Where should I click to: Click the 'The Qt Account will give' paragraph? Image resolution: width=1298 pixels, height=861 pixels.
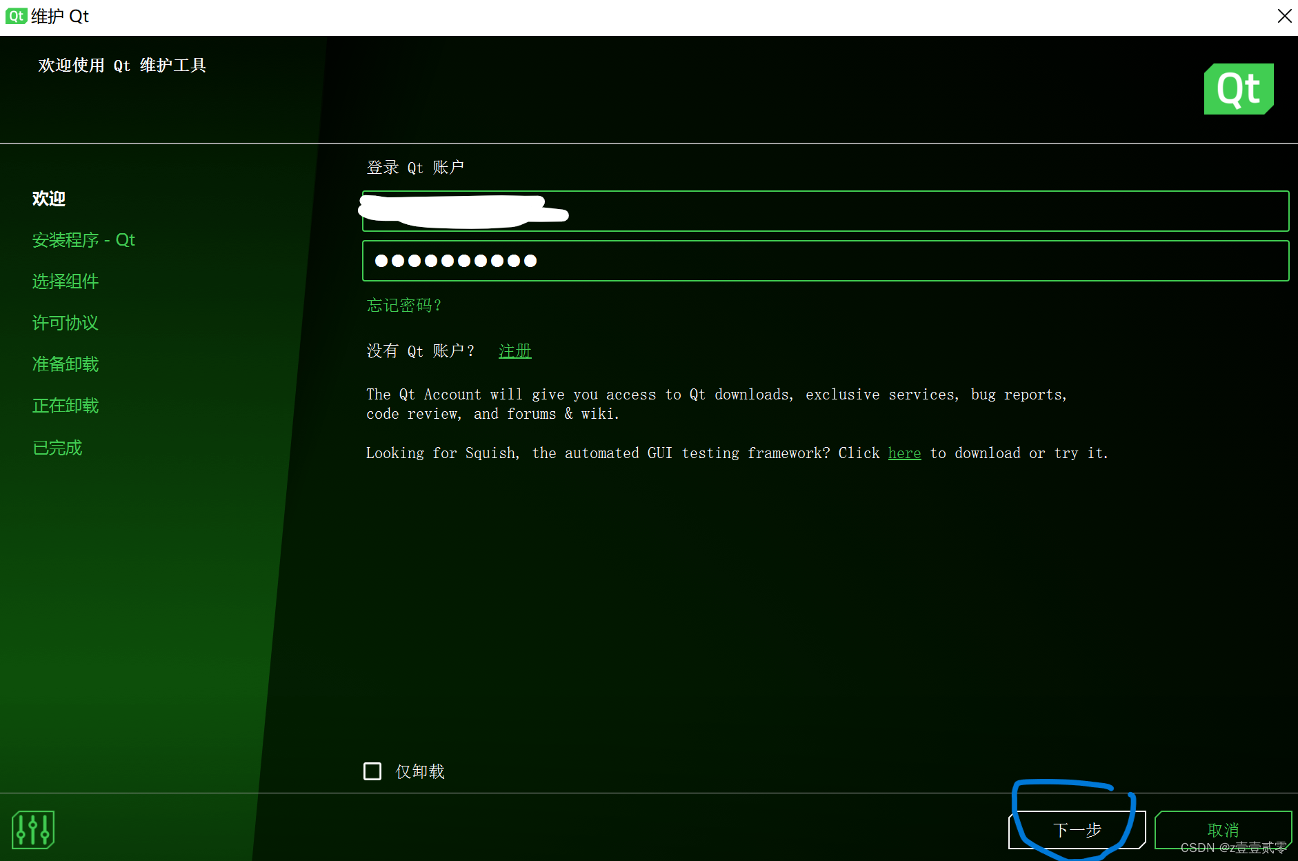pos(717,404)
